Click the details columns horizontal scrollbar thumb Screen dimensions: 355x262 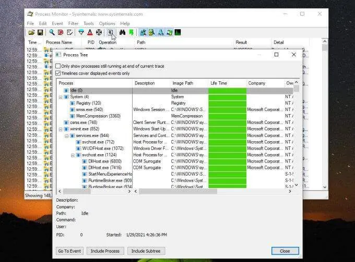pos(178,192)
